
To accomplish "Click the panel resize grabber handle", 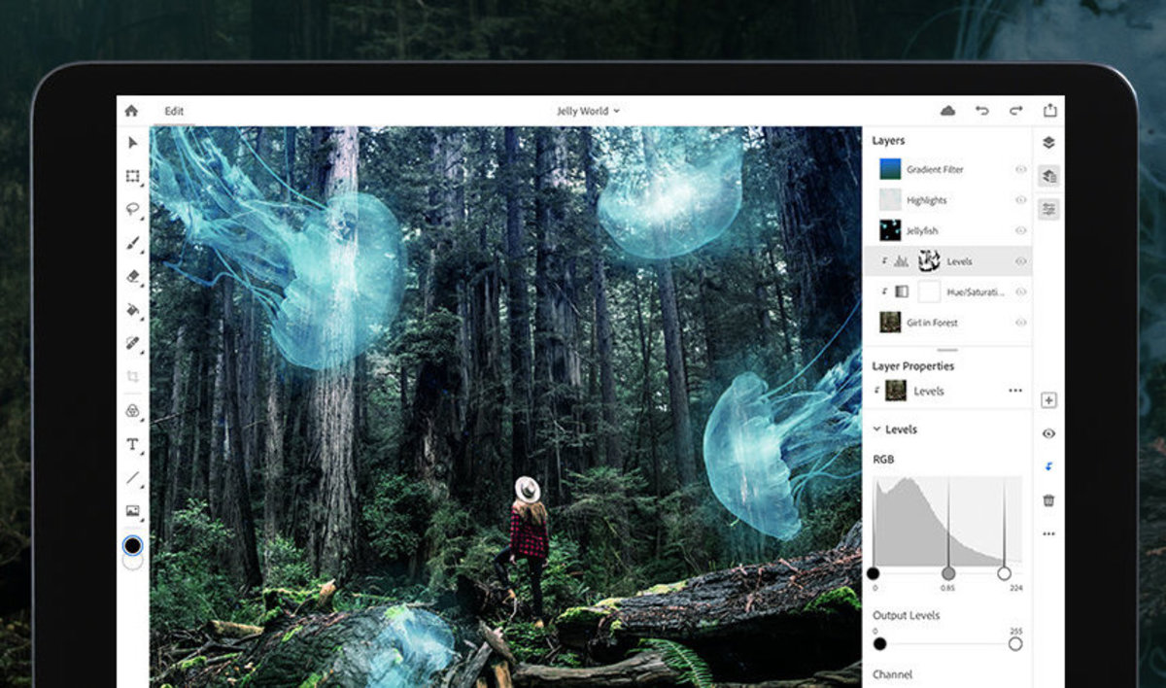I will pyautogui.click(x=947, y=350).
